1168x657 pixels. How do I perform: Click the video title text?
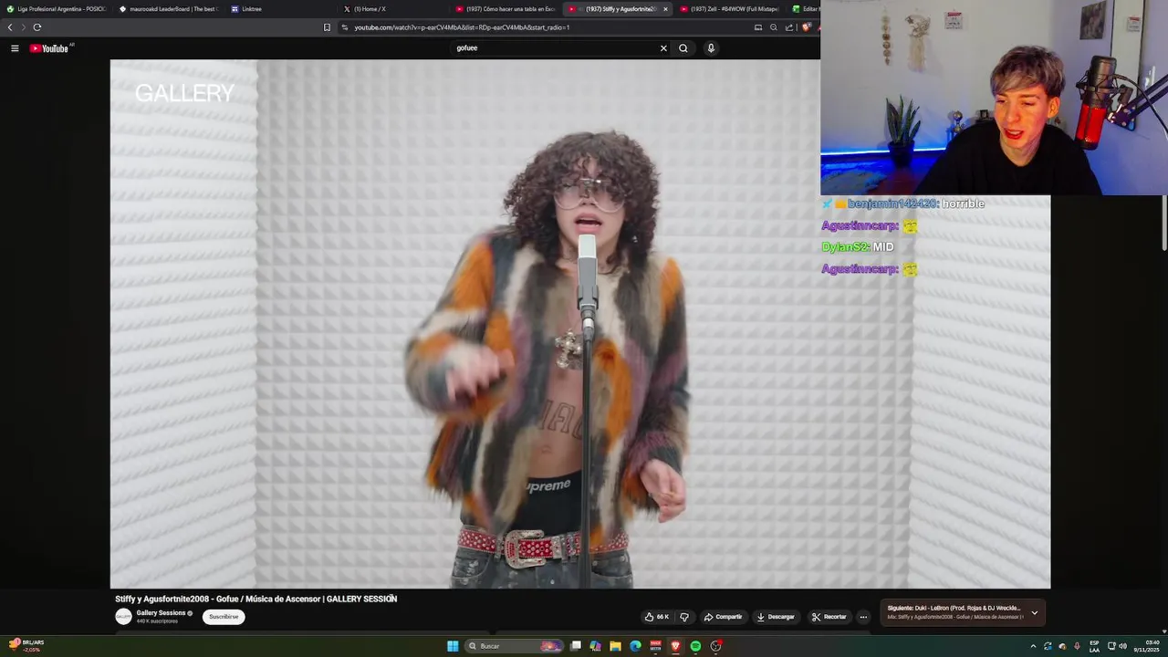click(x=255, y=599)
